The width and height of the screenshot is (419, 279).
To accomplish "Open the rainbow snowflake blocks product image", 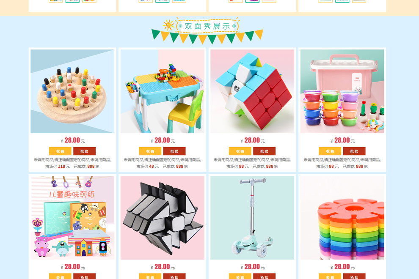I will [x=342, y=218].
